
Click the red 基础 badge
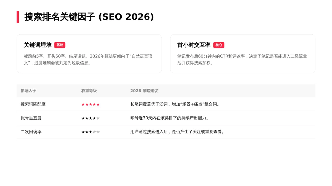coord(60,45)
